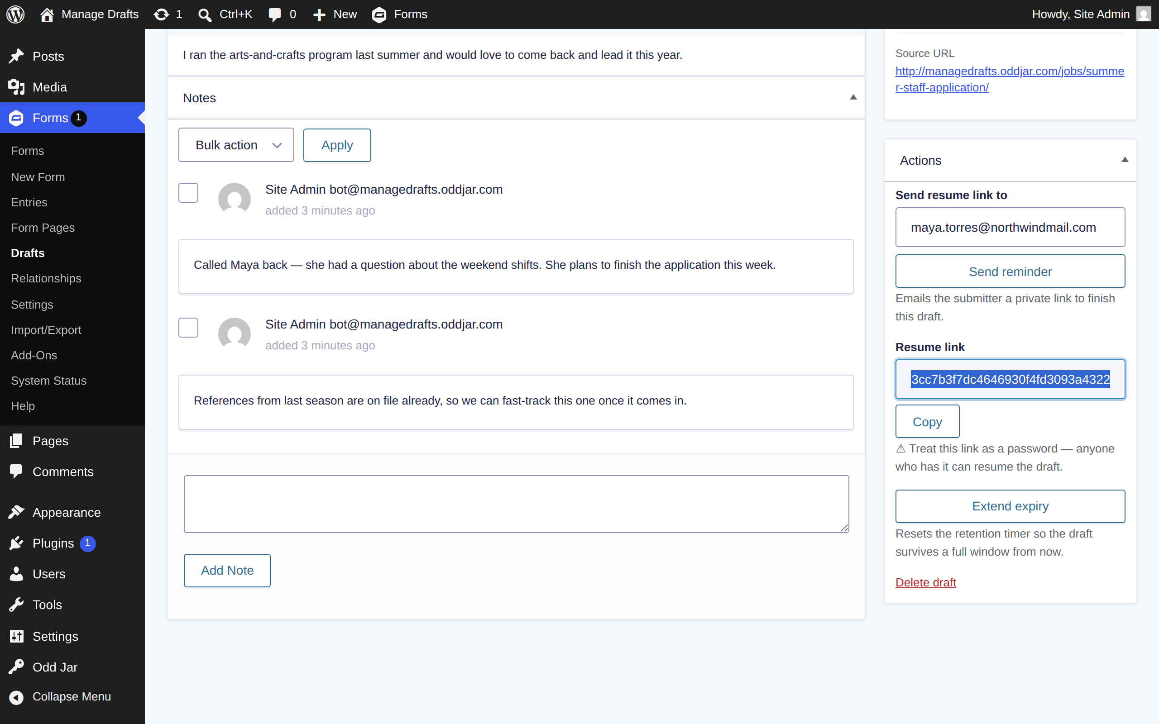1159x724 pixels.
Task: Click the Posts pushpin icon
Action: pos(16,56)
